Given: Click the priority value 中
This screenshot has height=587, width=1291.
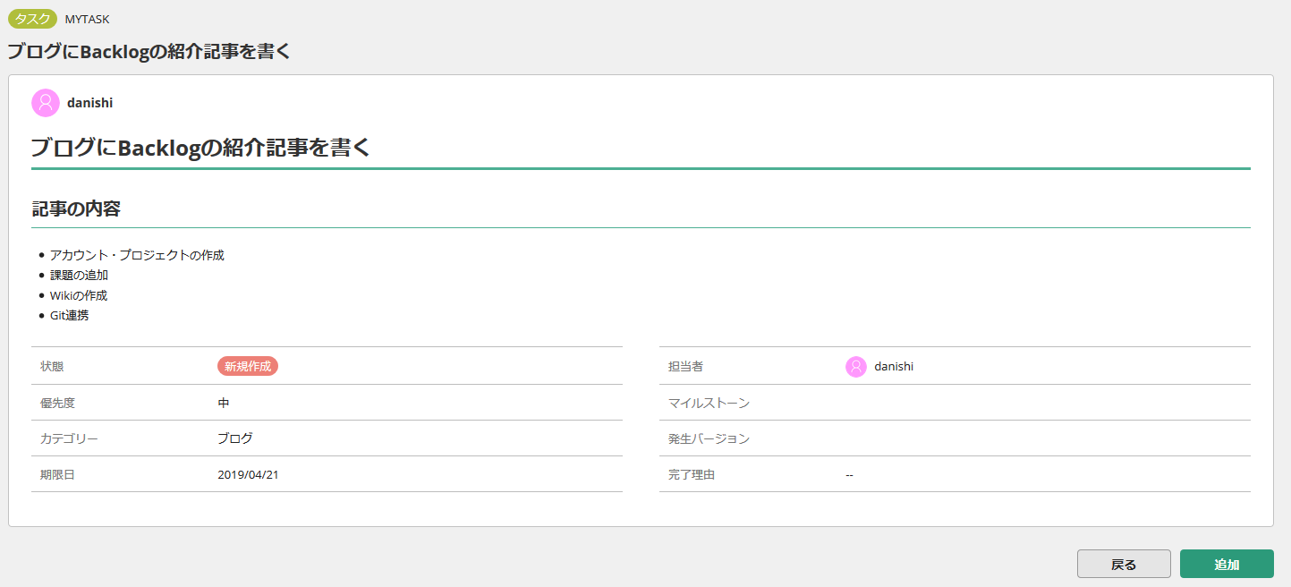Looking at the screenshot, I should (x=224, y=403).
